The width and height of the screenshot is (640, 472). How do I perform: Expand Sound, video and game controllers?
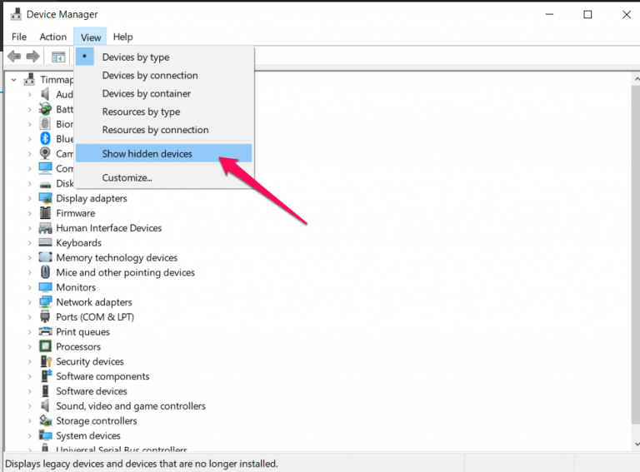(29, 406)
